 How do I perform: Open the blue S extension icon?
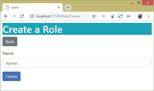[x=120, y=16]
